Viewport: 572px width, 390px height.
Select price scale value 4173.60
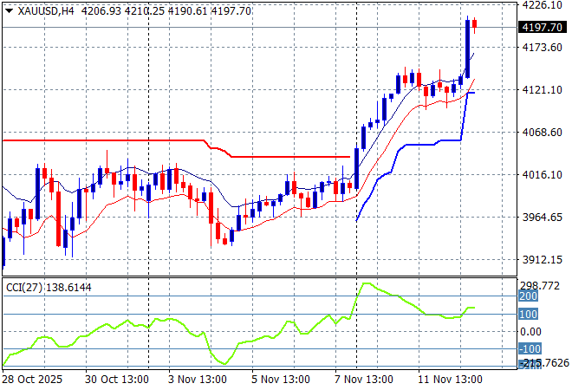pos(542,47)
